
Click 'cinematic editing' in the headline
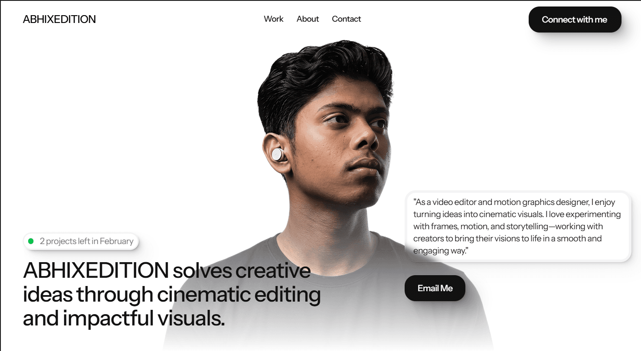[239, 295]
